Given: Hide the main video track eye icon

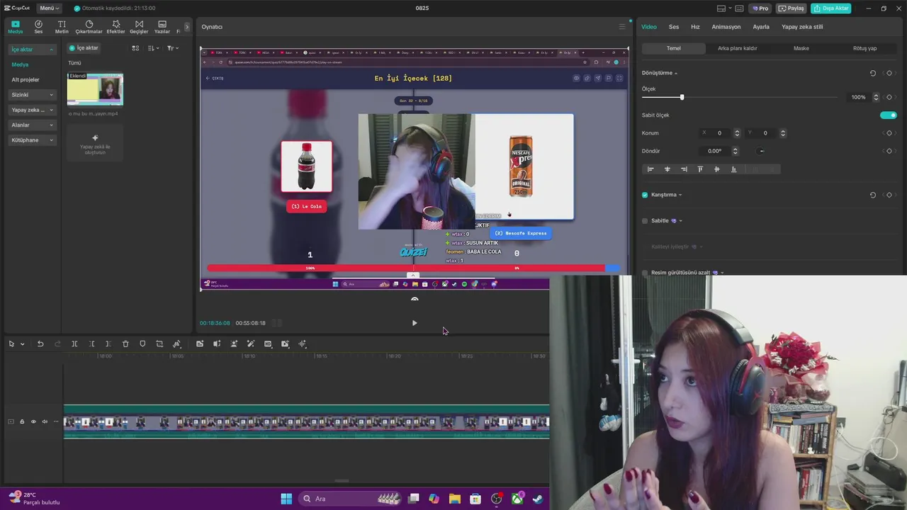Looking at the screenshot, I should click(x=33, y=421).
